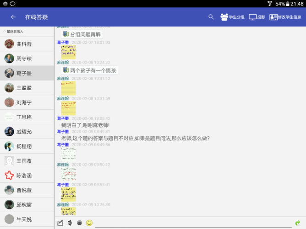Open the handwriting note icon
306x229 pixels.
(60, 223)
